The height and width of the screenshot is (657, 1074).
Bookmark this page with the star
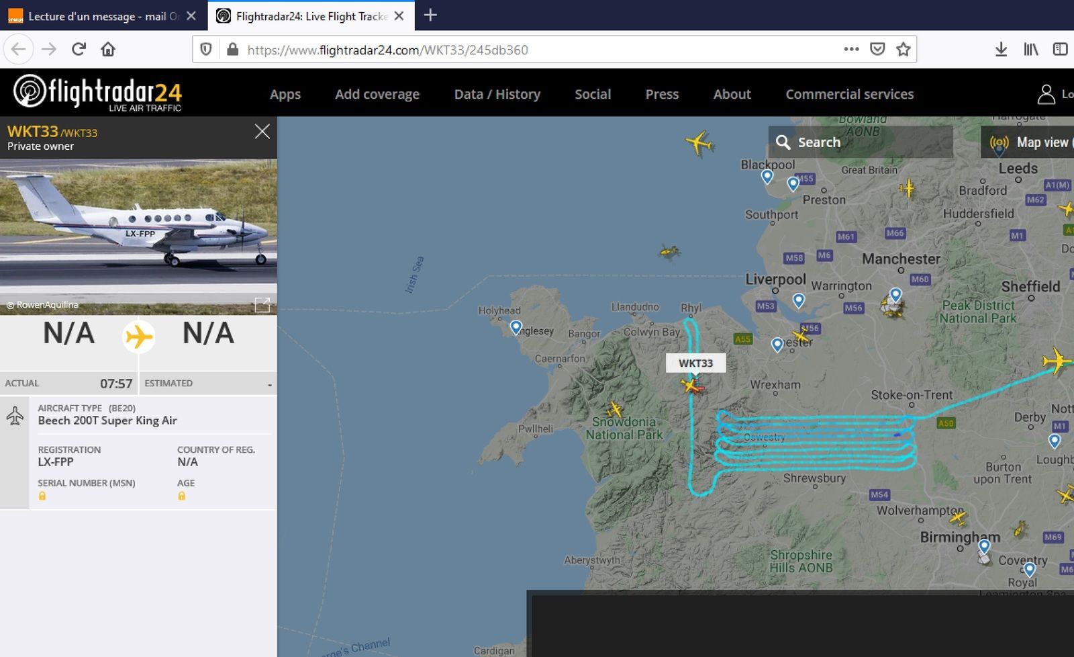click(x=904, y=49)
